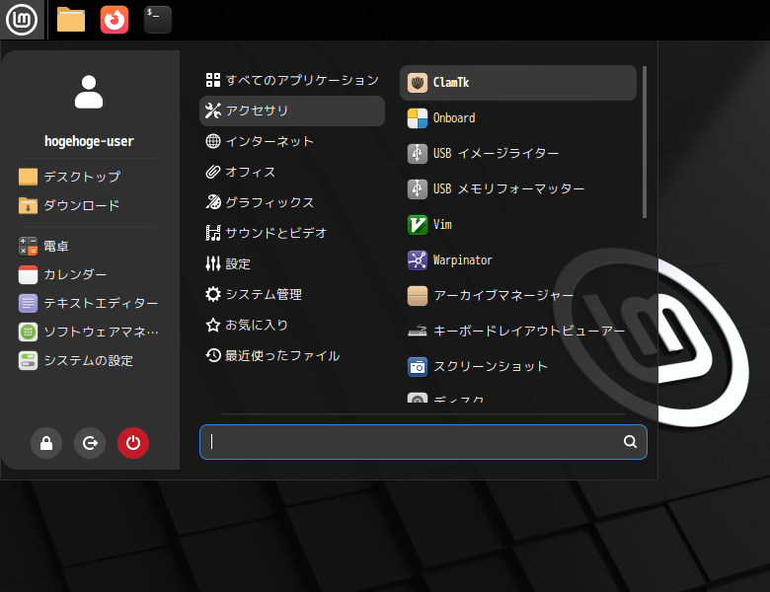Open アーカイブマネージャー
Viewport: 770px width, 592px height.
point(518,296)
